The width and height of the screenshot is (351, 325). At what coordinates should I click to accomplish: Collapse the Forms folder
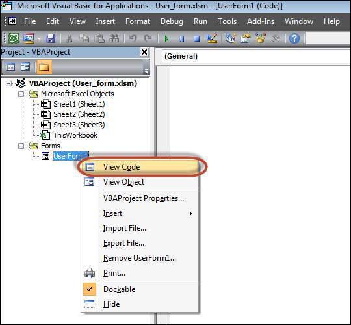21,146
